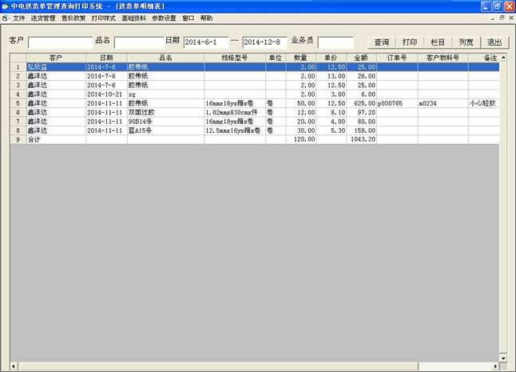Click the 客户物料号 column header
The height and width of the screenshot is (372, 516).
[x=443, y=58]
